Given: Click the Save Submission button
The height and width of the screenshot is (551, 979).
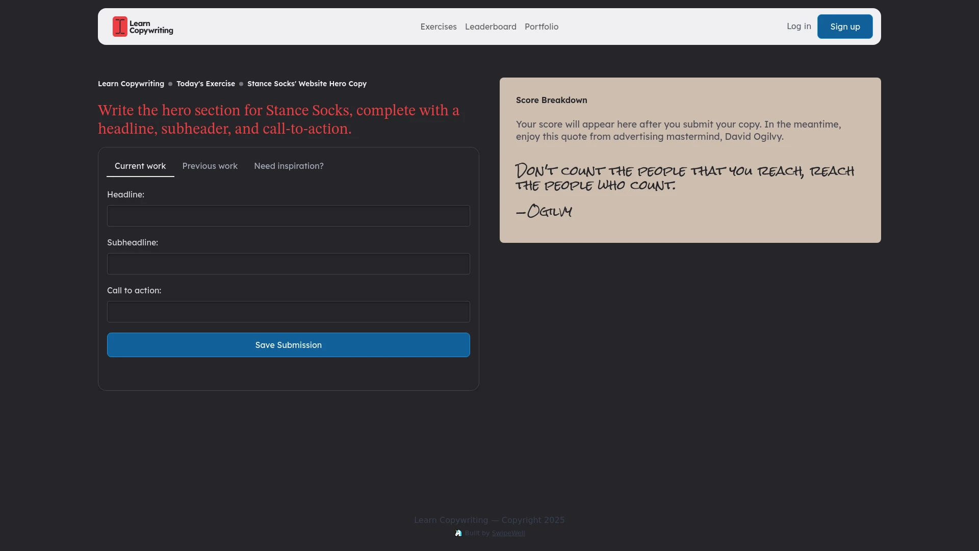Looking at the screenshot, I should pos(288,345).
